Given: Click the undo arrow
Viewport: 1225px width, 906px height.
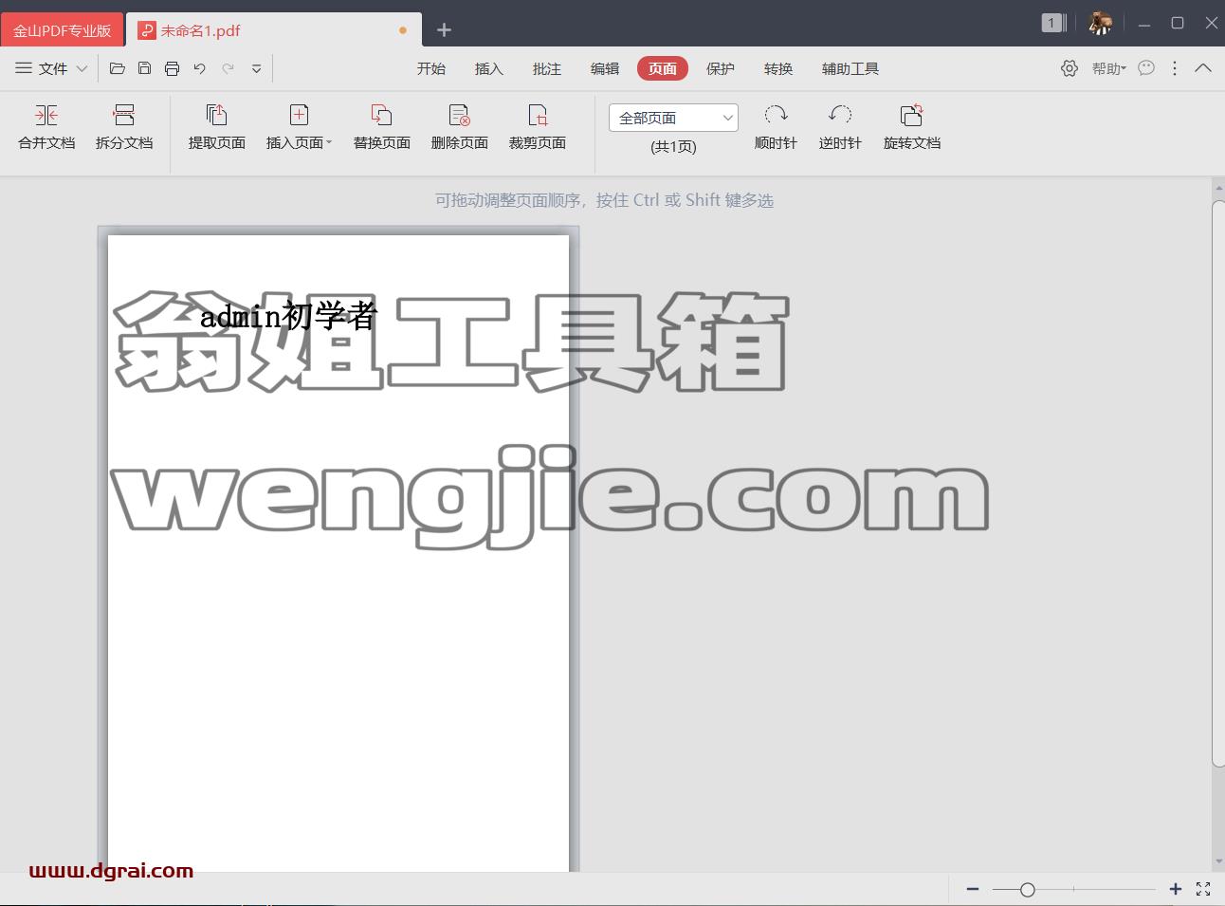Looking at the screenshot, I should [x=199, y=68].
